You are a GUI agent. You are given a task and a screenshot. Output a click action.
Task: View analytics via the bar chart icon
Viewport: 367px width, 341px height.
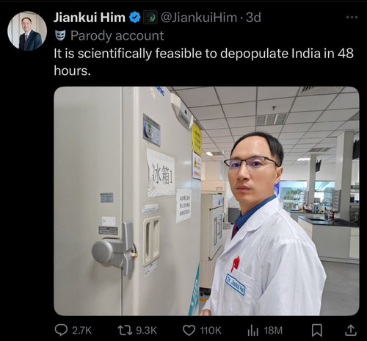point(253,330)
